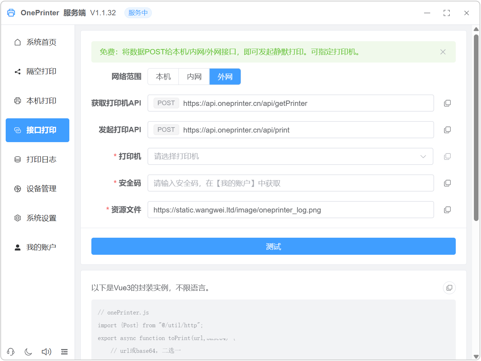The image size is (481, 361).
Task: Maximize the OnePrinter window
Action: pos(447,13)
